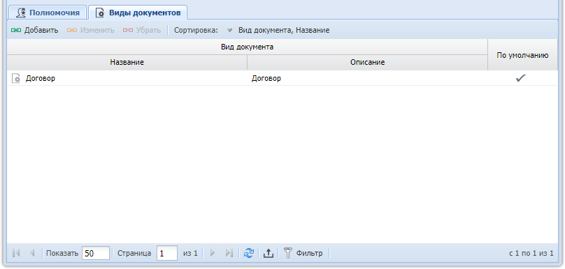The width and height of the screenshot is (565, 269).
Task: Go to the last page
Action: pos(229,253)
